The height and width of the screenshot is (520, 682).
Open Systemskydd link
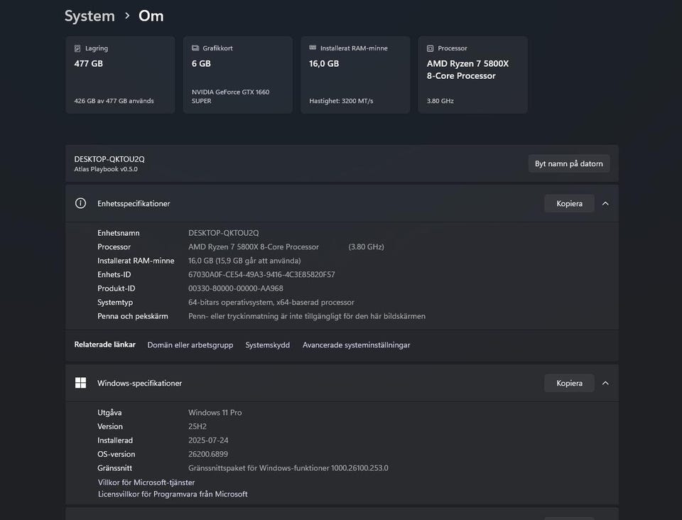[x=267, y=345]
